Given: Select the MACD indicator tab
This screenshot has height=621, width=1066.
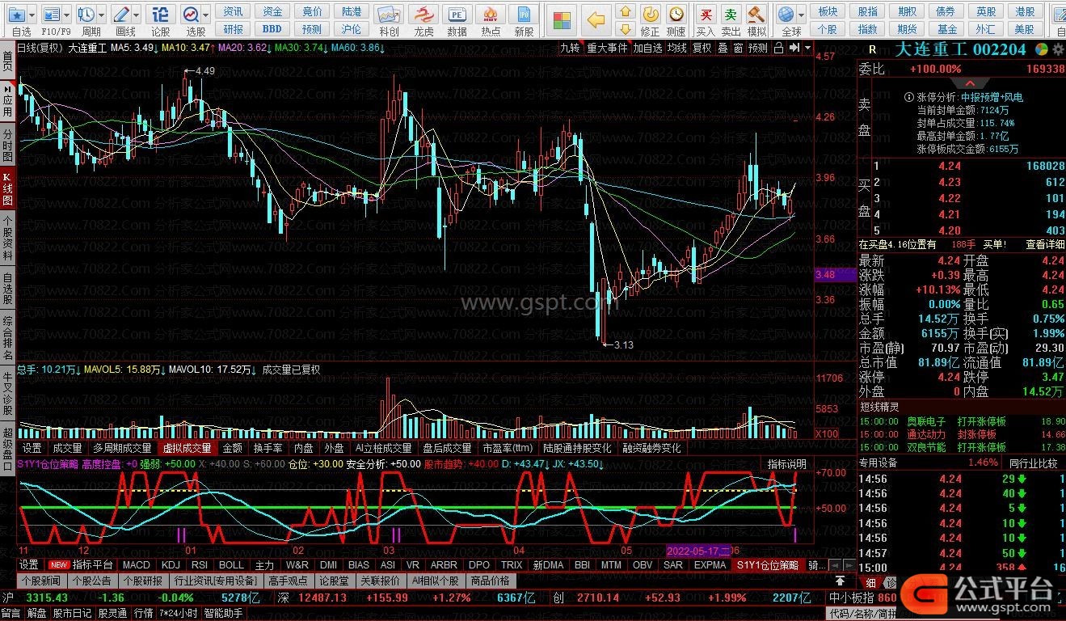Looking at the screenshot, I should coord(137,564).
